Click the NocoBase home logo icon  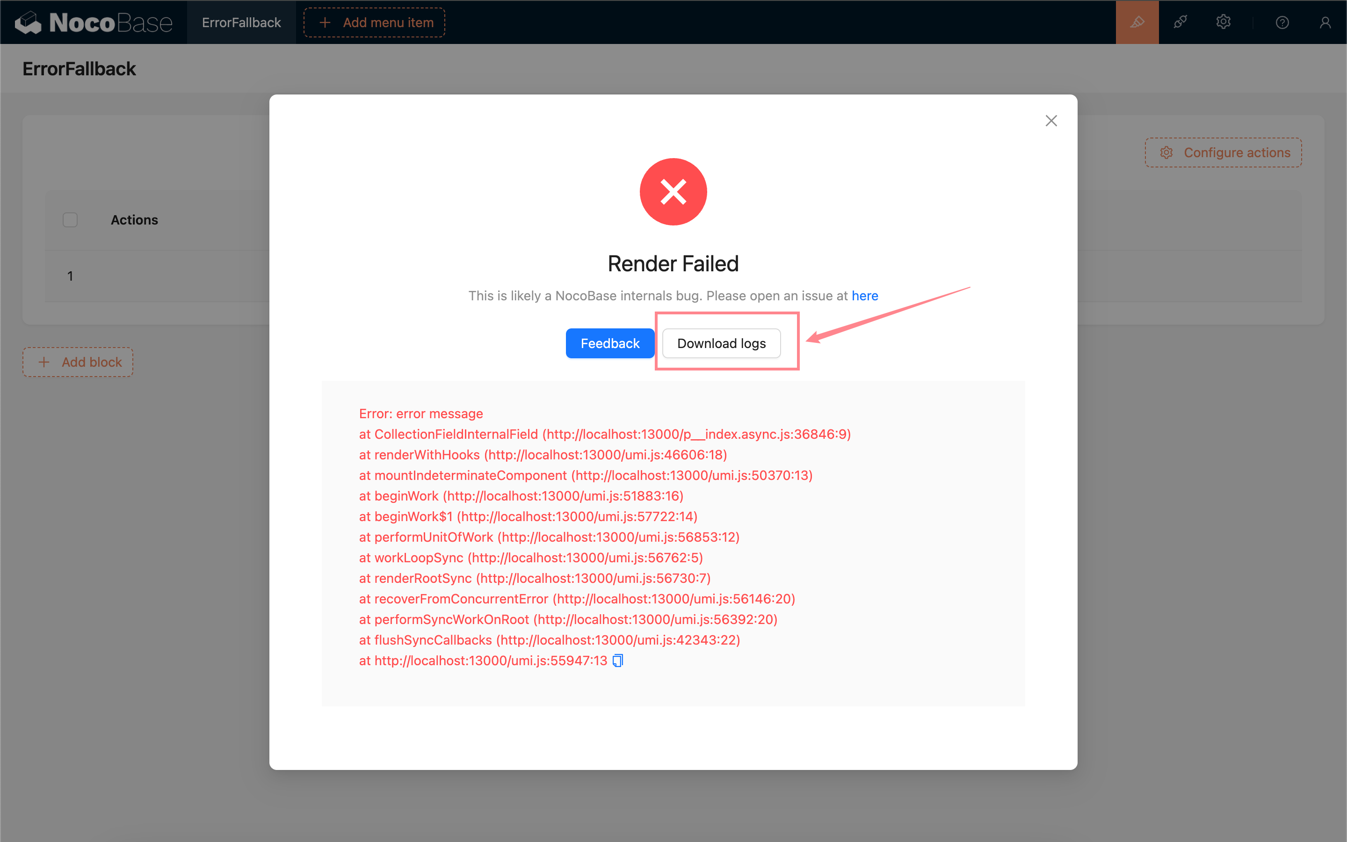point(27,22)
